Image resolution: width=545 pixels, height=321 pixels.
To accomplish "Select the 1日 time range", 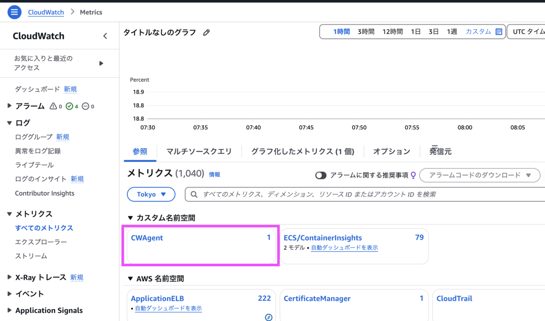I will [416, 32].
